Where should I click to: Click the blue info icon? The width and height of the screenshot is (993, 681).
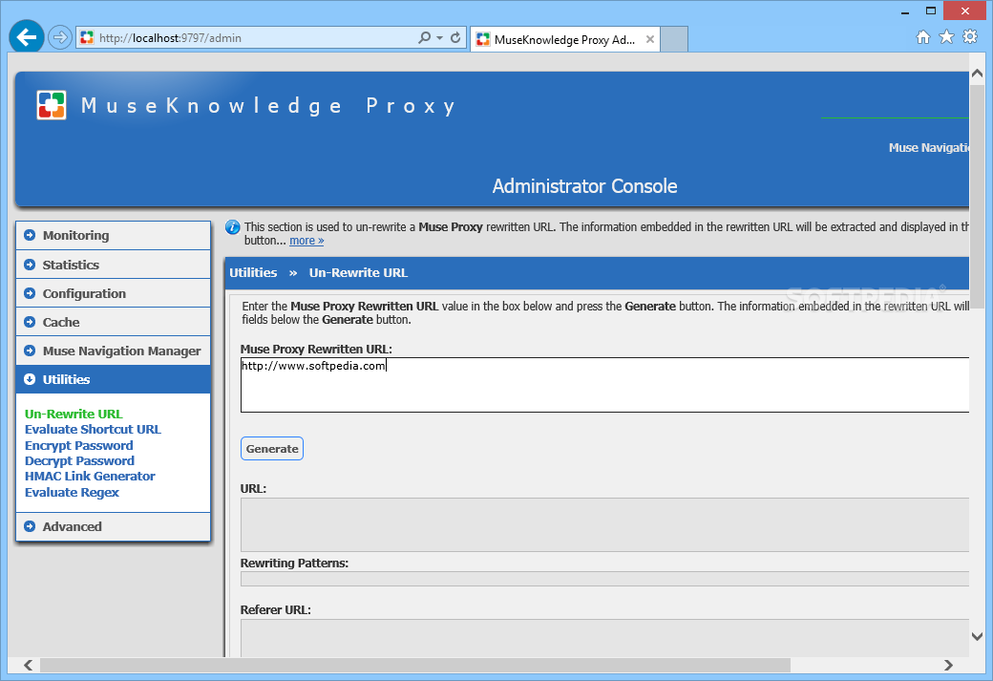click(232, 226)
